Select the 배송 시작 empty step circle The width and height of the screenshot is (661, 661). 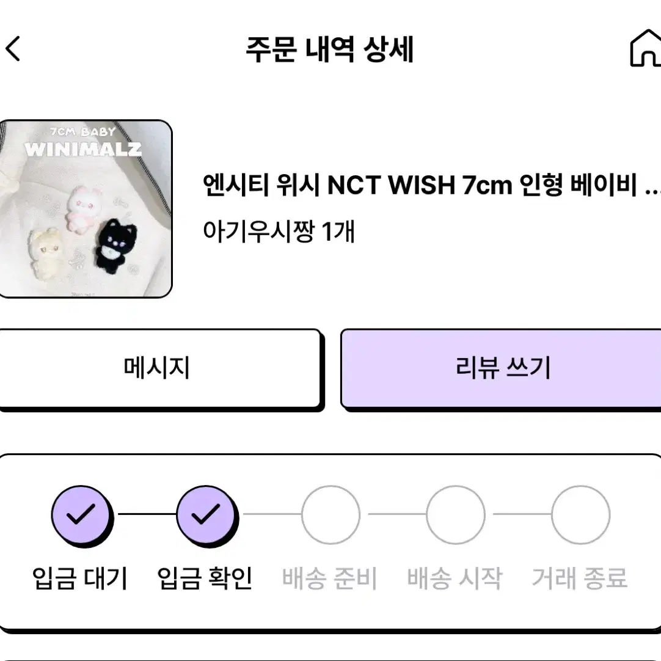456,515
